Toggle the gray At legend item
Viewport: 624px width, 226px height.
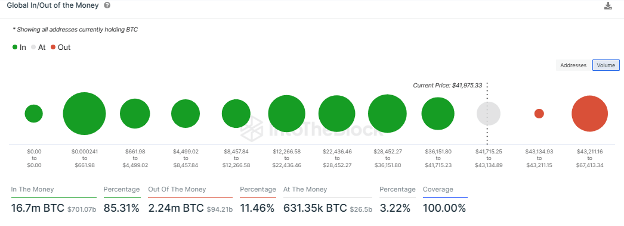click(x=38, y=47)
